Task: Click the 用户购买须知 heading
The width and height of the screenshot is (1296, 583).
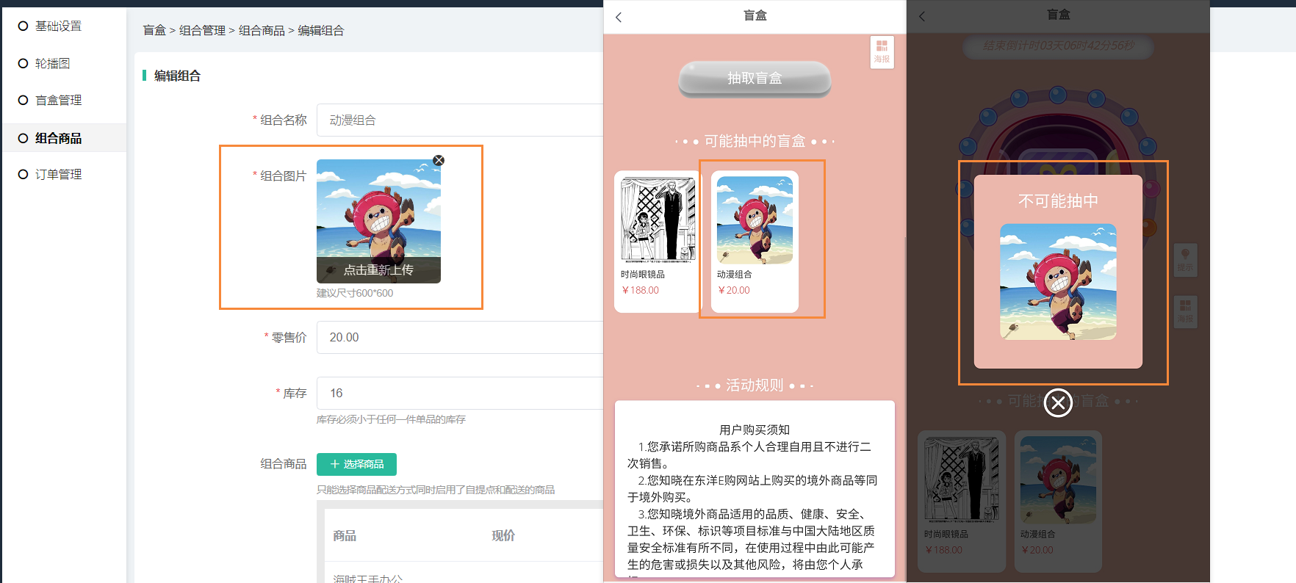Action: 755,430
